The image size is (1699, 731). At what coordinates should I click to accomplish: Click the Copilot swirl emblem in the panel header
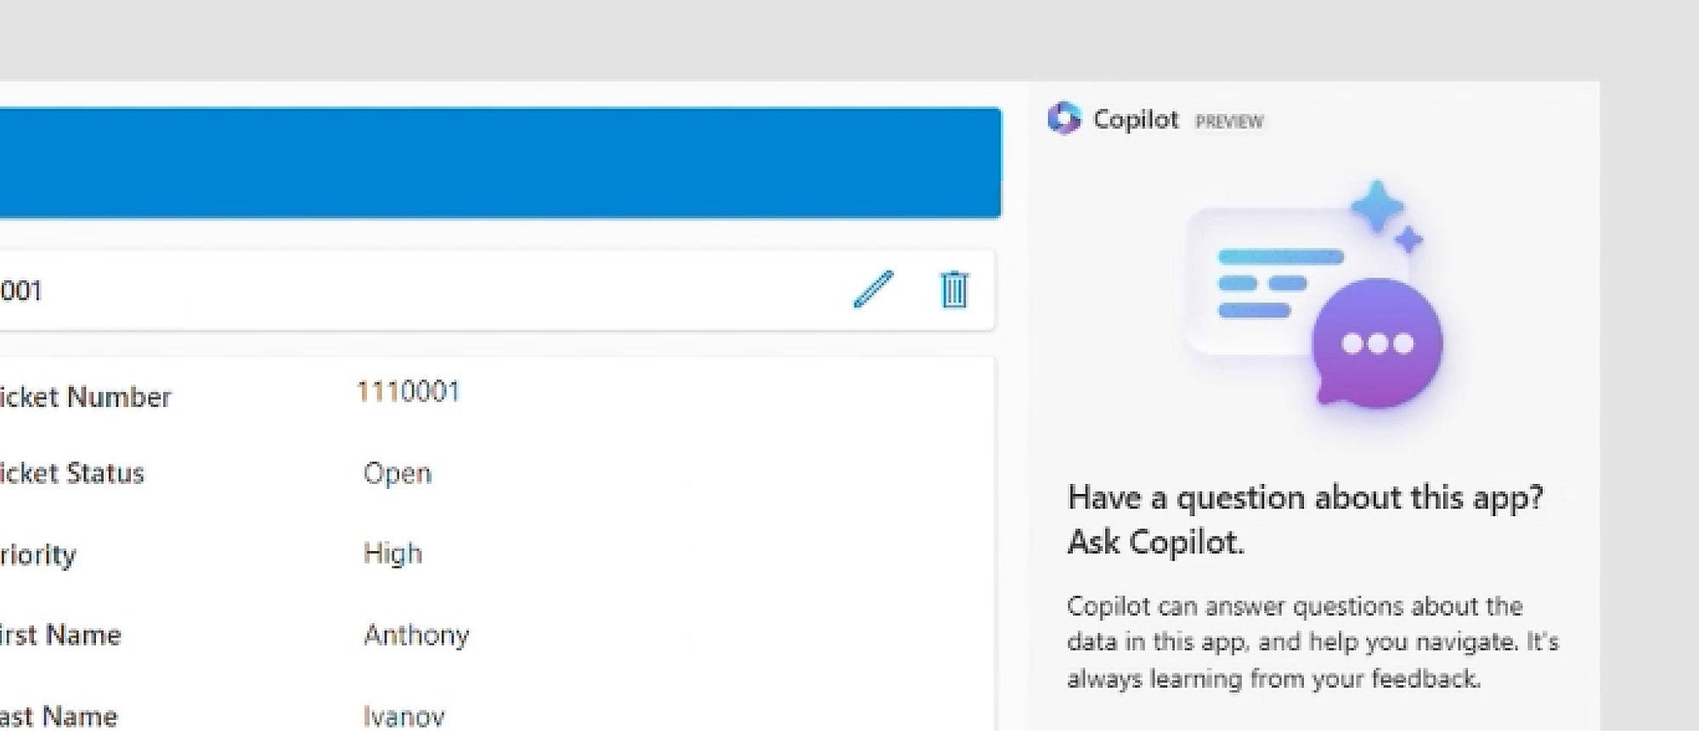(1064, 119)
